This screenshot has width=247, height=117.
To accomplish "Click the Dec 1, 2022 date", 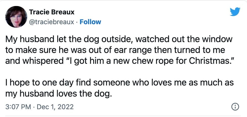I will pos(55,107).
